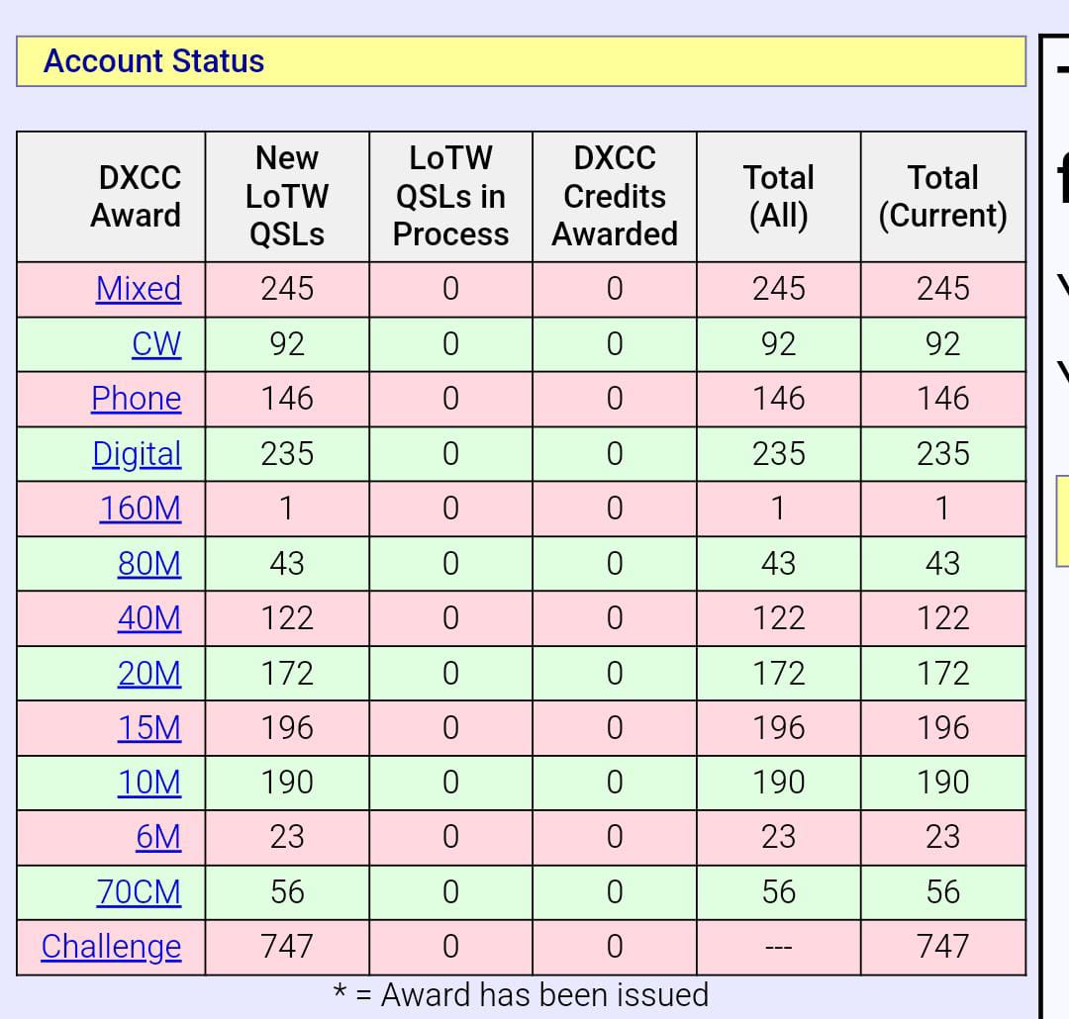
Task: Click Challenge row New LoTW QSLs 747
Action: (x=287, y=948)
